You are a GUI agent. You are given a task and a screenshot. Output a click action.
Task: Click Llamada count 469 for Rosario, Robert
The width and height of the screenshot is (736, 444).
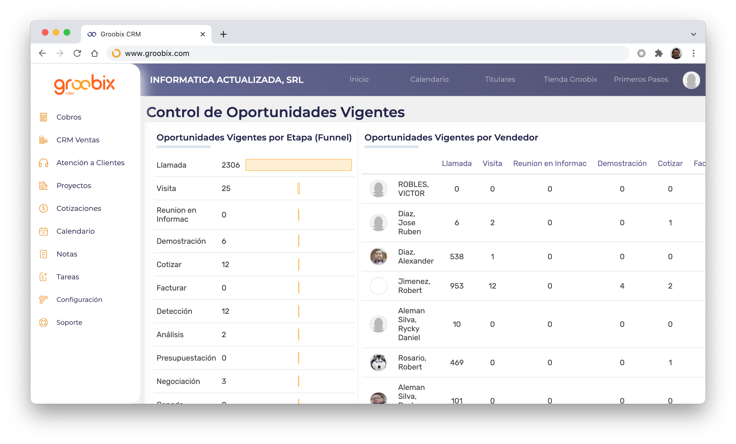pos(456,362)
